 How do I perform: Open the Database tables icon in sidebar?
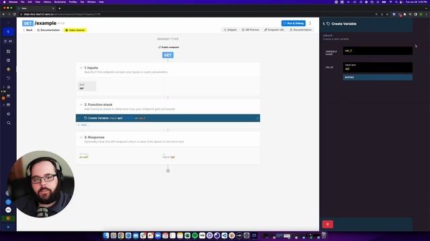[x=8, y=60]
